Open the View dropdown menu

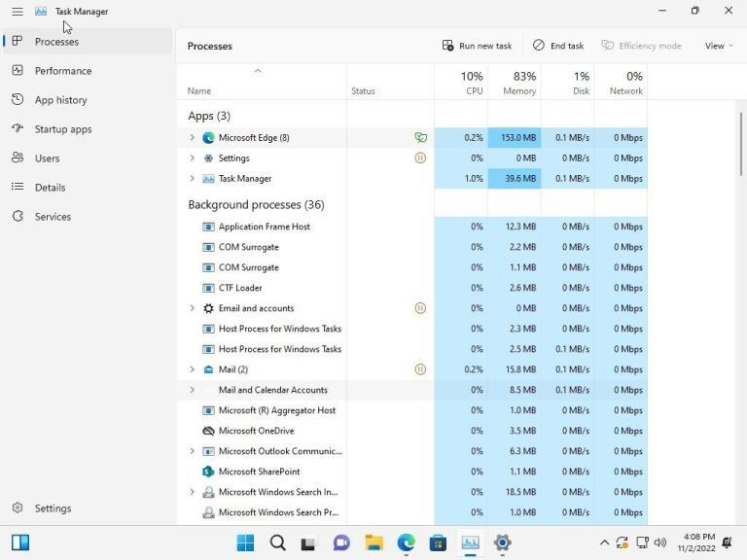719,46
